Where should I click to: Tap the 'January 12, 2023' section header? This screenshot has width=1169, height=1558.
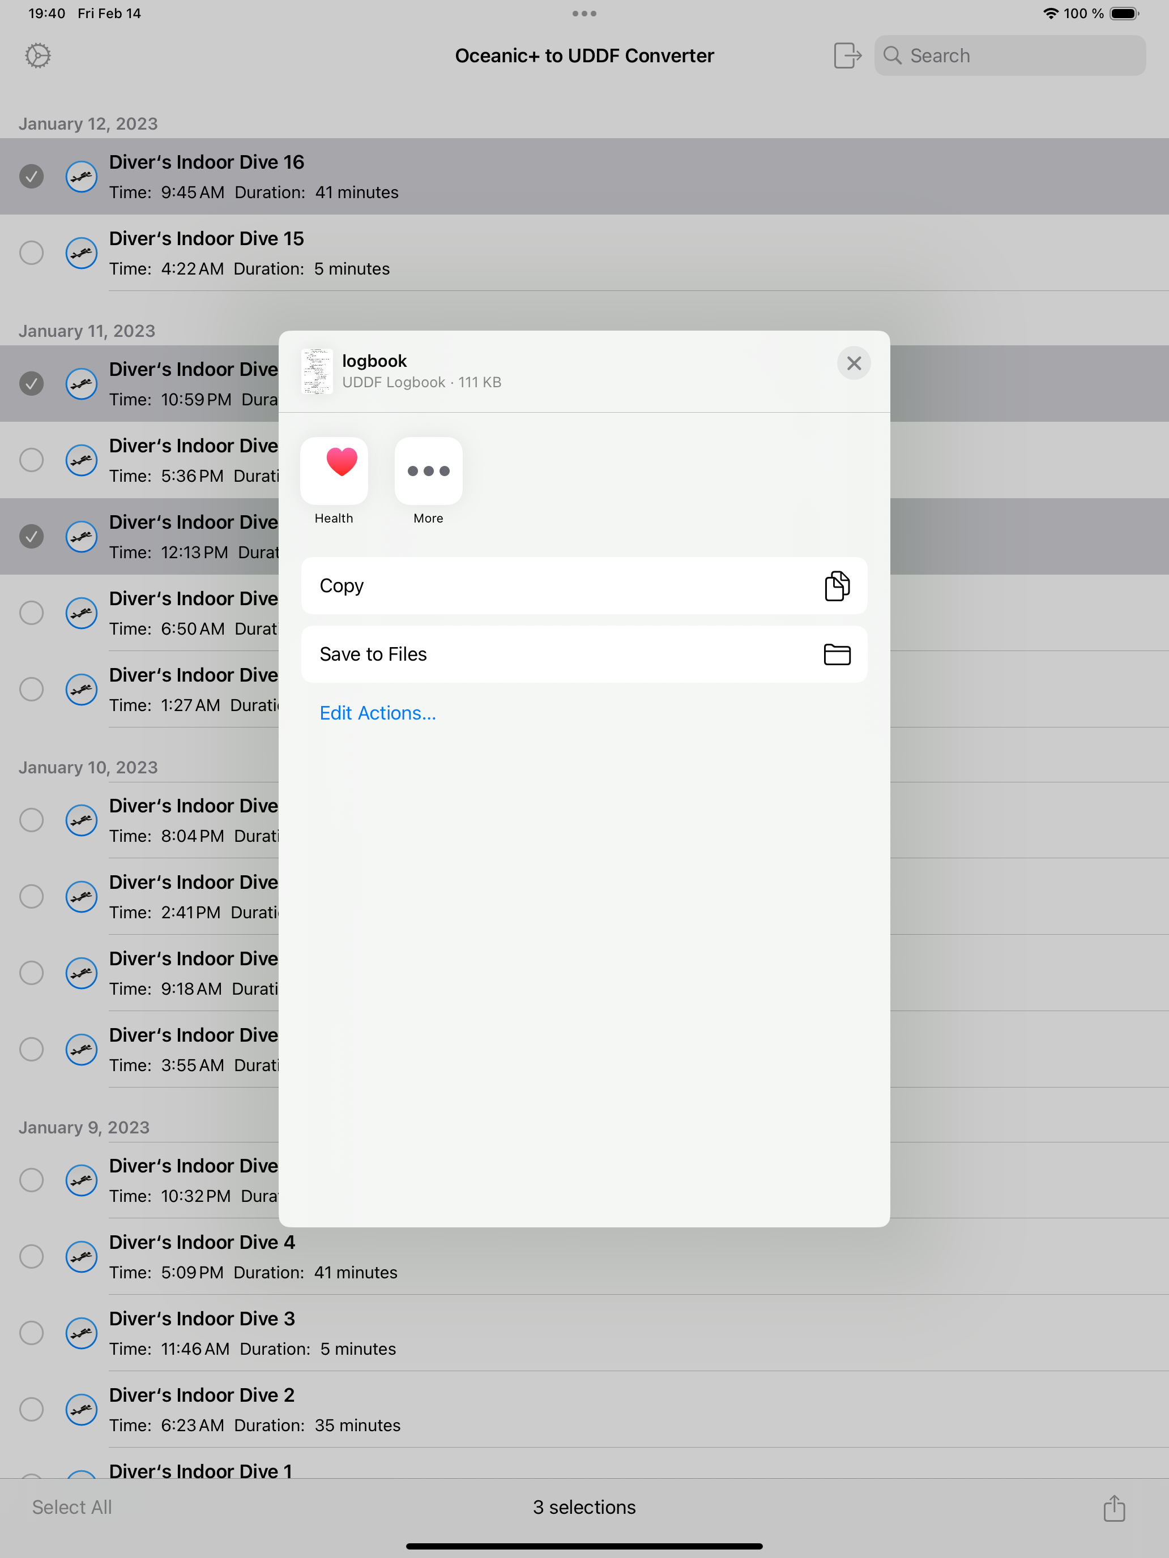pos(88,124)
